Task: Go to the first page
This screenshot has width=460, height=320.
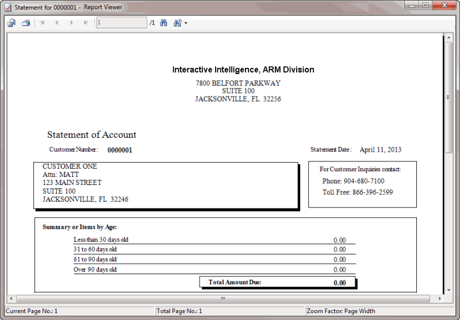Action: coord(43,23)
